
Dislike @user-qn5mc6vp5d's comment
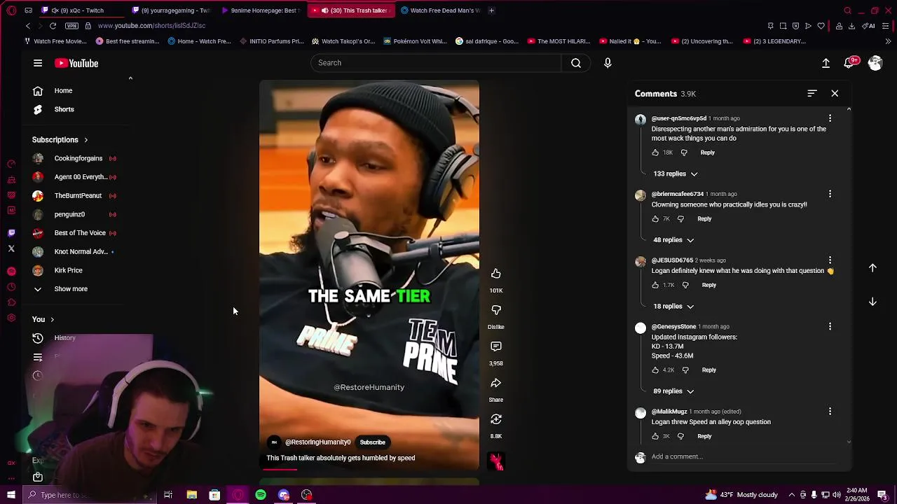click(684, 153)
